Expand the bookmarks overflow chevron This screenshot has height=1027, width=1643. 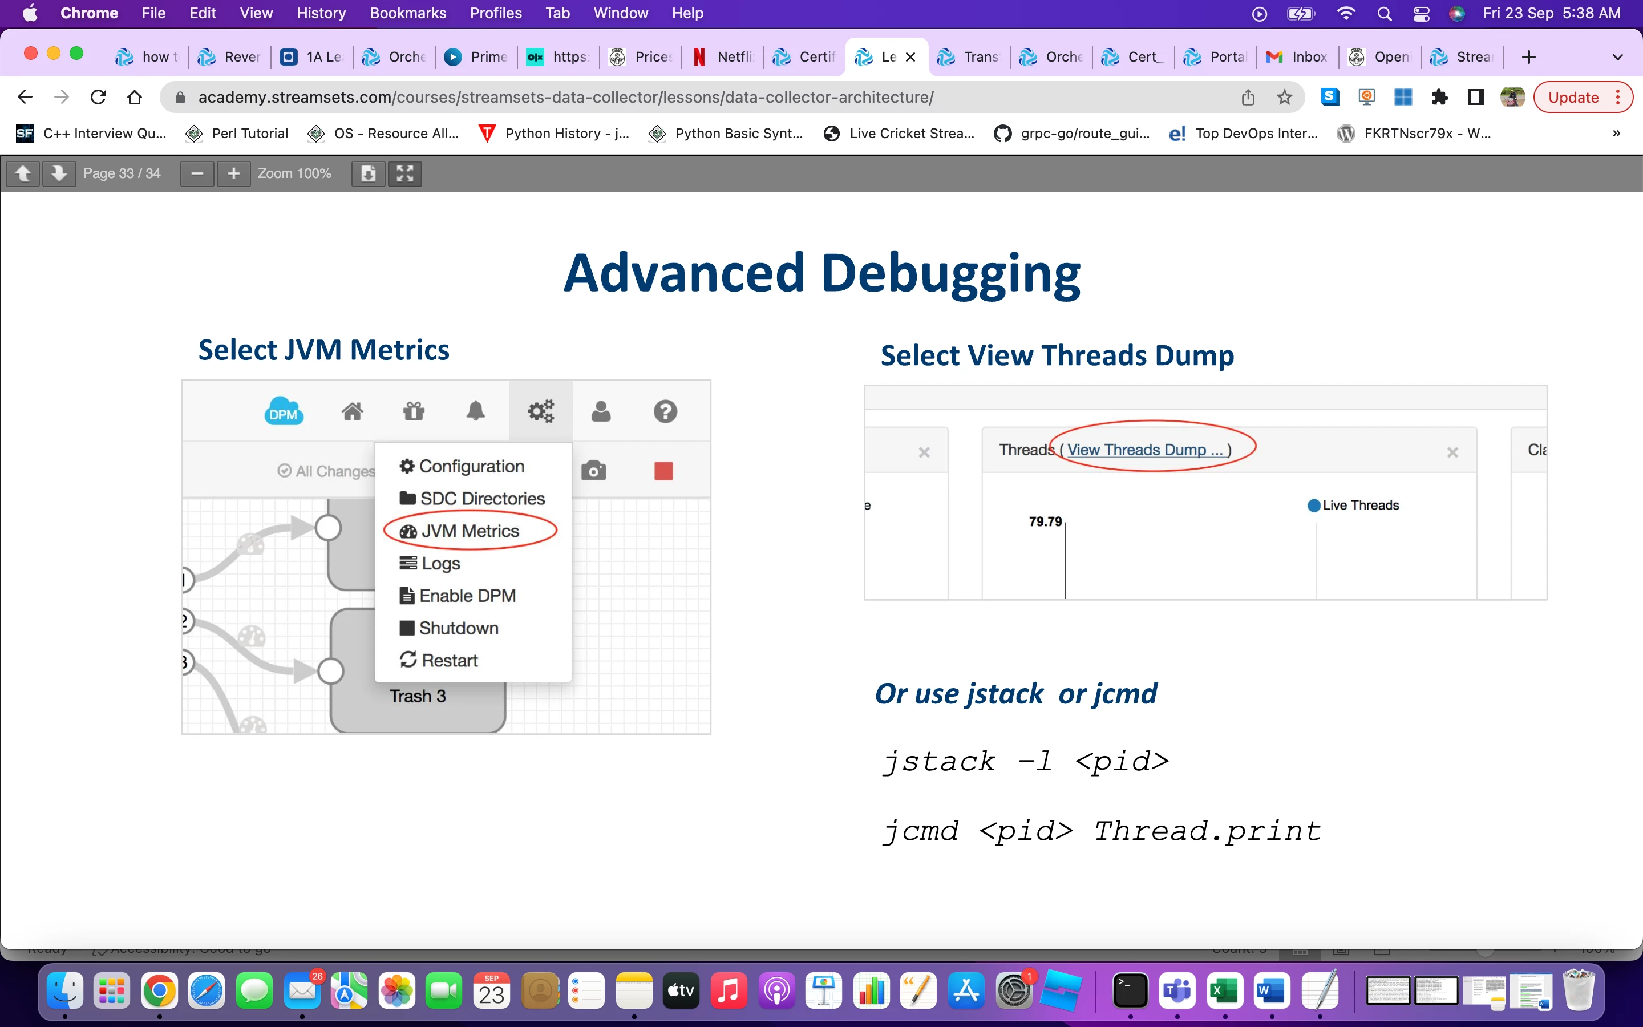point(1617,133)
